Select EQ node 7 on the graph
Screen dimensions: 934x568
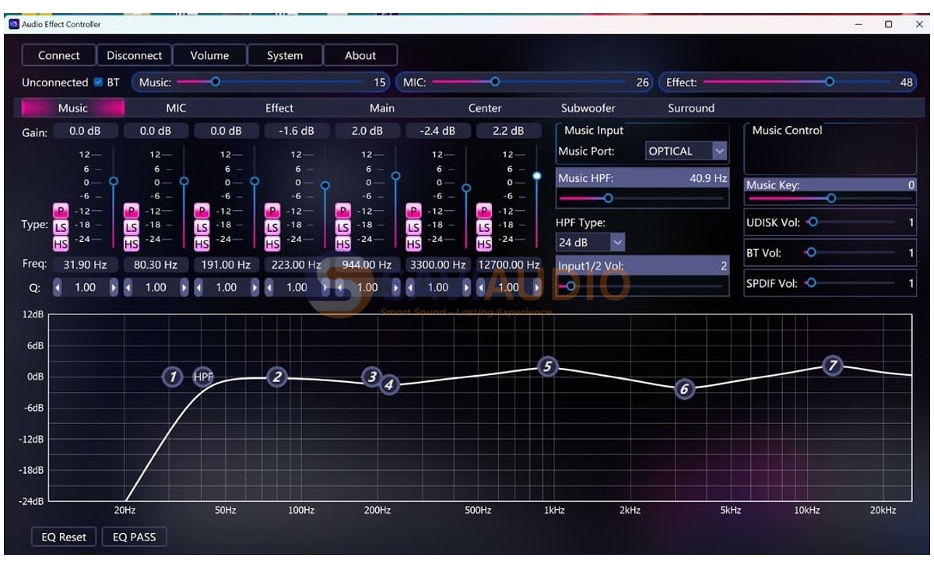(833, 365)
